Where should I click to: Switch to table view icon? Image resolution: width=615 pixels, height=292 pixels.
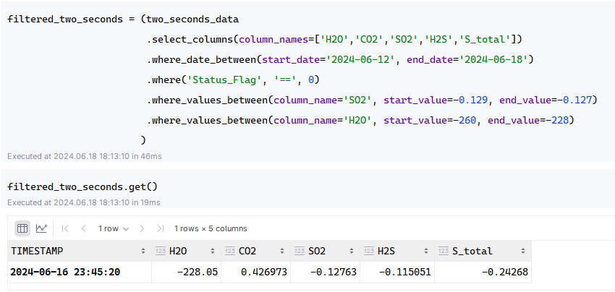[22, 228]
